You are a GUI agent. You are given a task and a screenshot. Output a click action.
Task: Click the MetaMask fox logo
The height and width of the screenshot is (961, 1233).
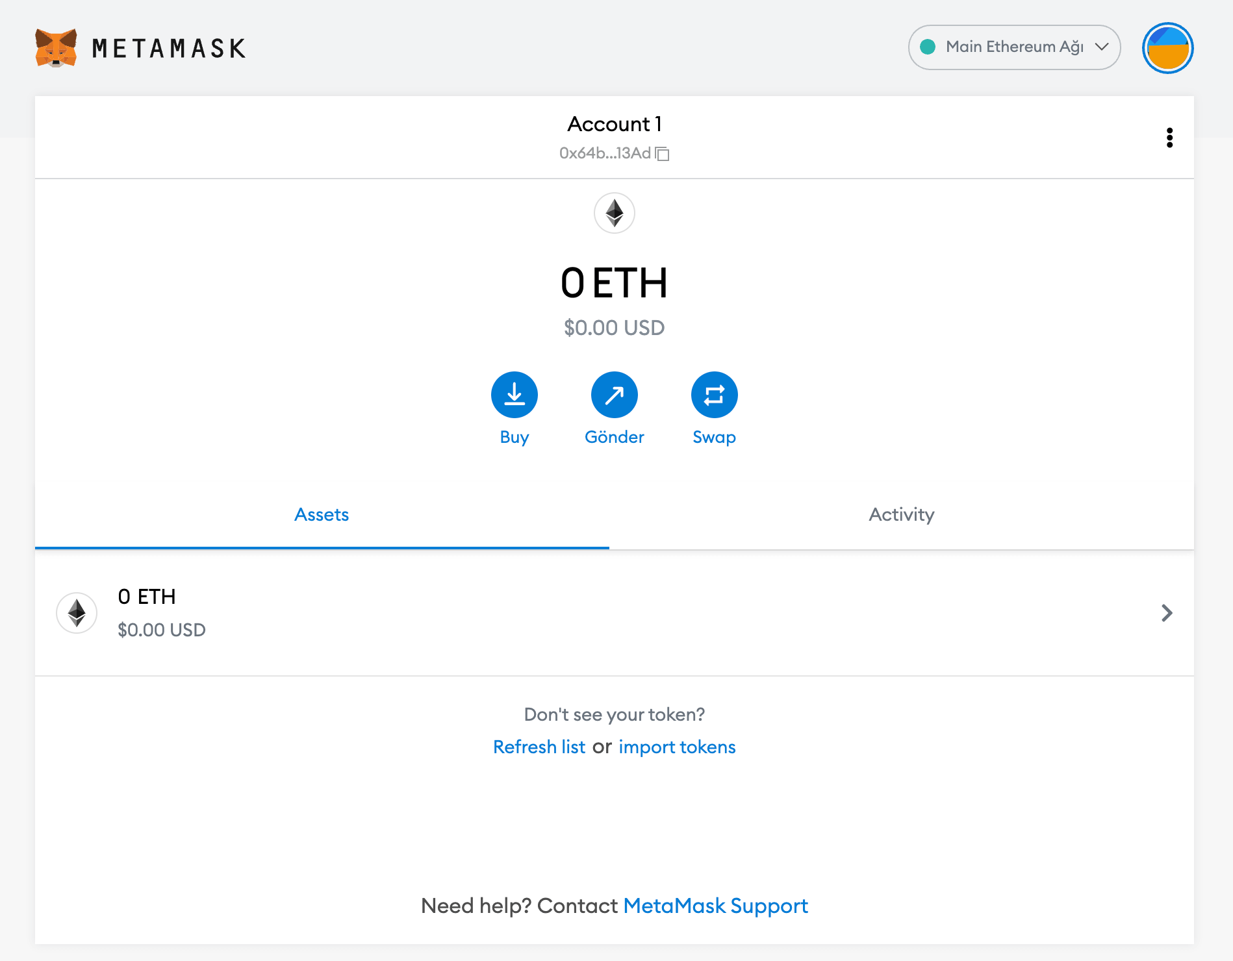coord(56,48)
